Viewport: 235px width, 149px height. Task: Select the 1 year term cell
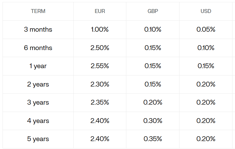38,66
